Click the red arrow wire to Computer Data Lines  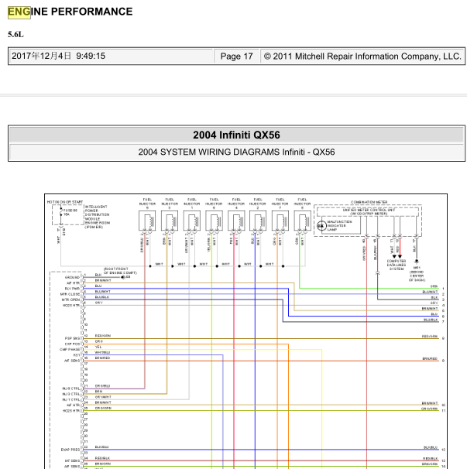tap(400, 248)
